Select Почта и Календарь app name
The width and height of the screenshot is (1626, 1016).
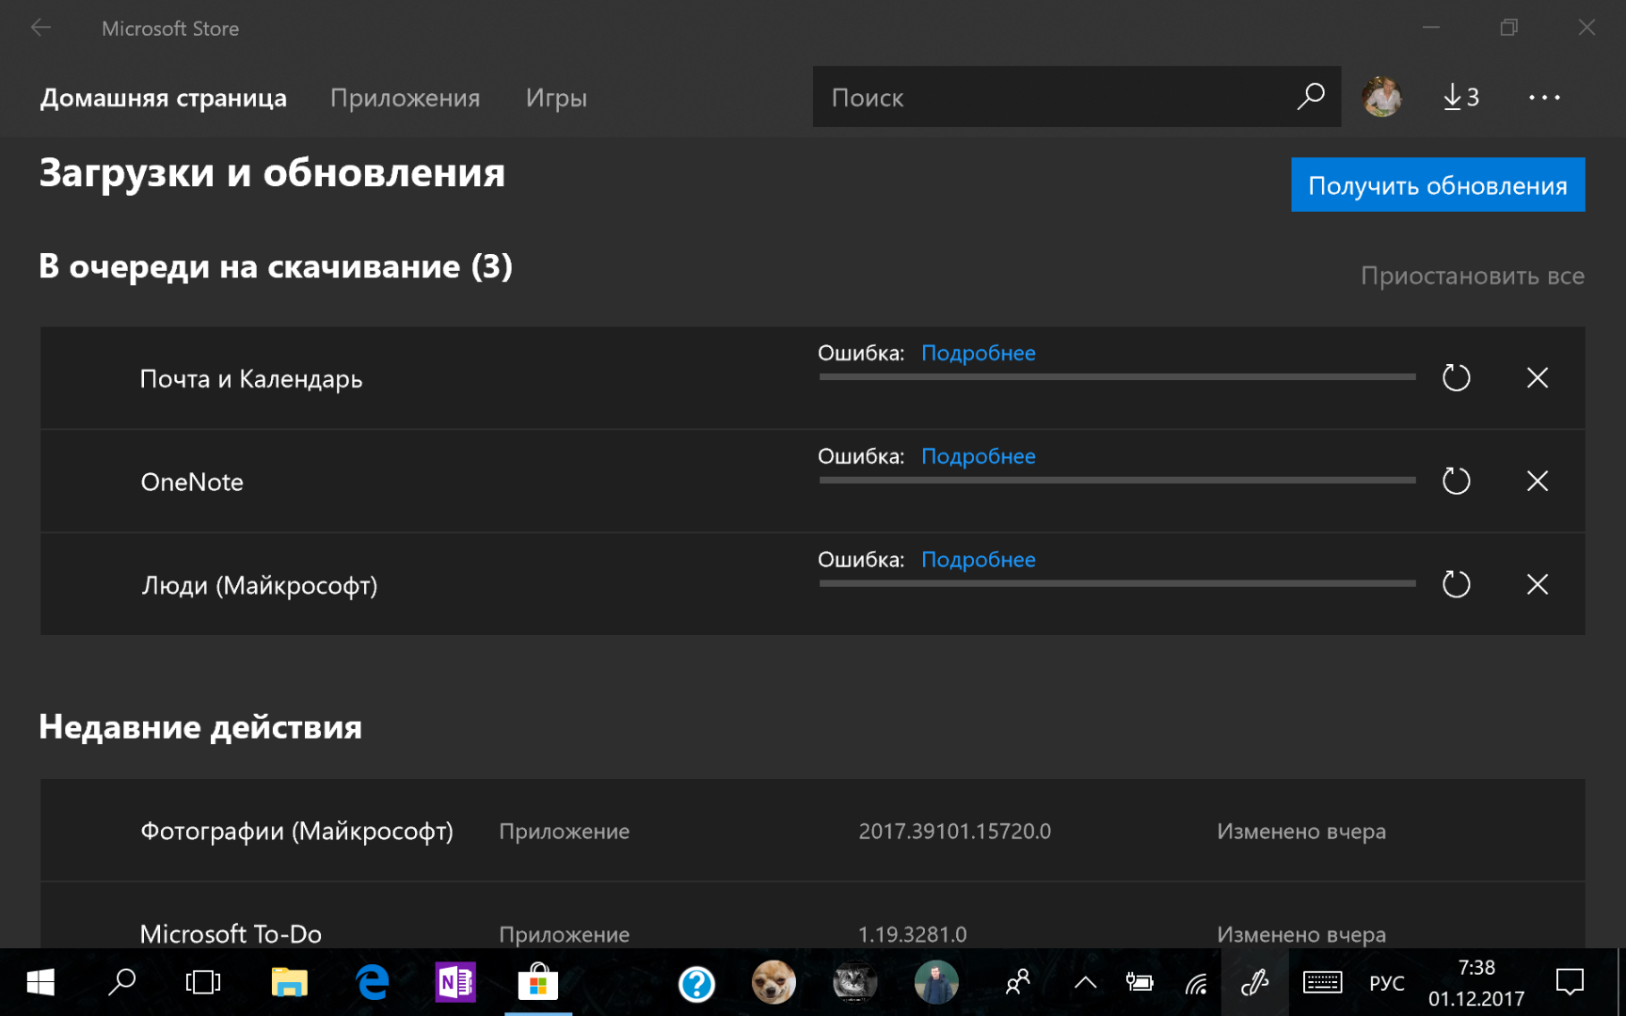[251, 379]
